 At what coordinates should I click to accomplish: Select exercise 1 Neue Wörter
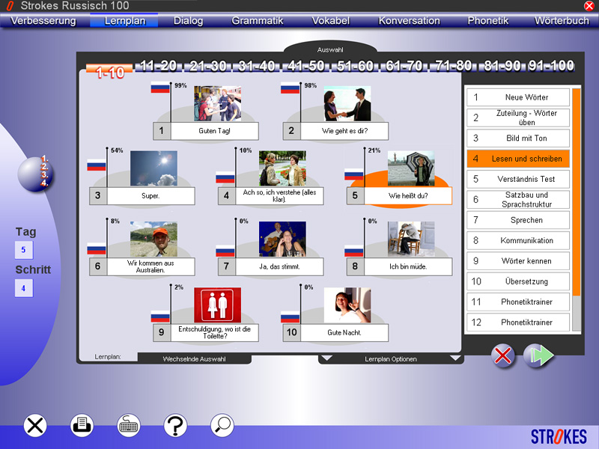[518, 97]
